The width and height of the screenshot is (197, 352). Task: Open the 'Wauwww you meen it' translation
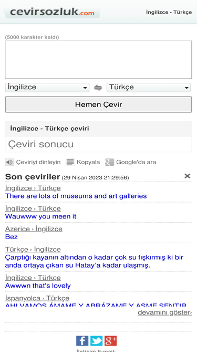click(40, 216)
